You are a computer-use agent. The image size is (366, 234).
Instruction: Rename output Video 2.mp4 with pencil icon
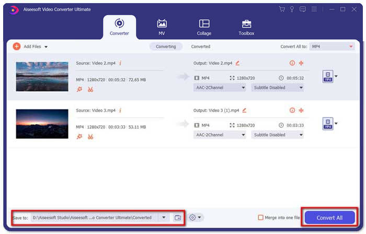237,63
